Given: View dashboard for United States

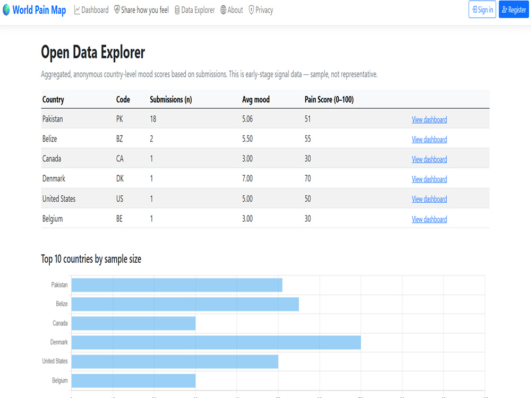Looking at the screenshot, I should click(x=429, y=200).
